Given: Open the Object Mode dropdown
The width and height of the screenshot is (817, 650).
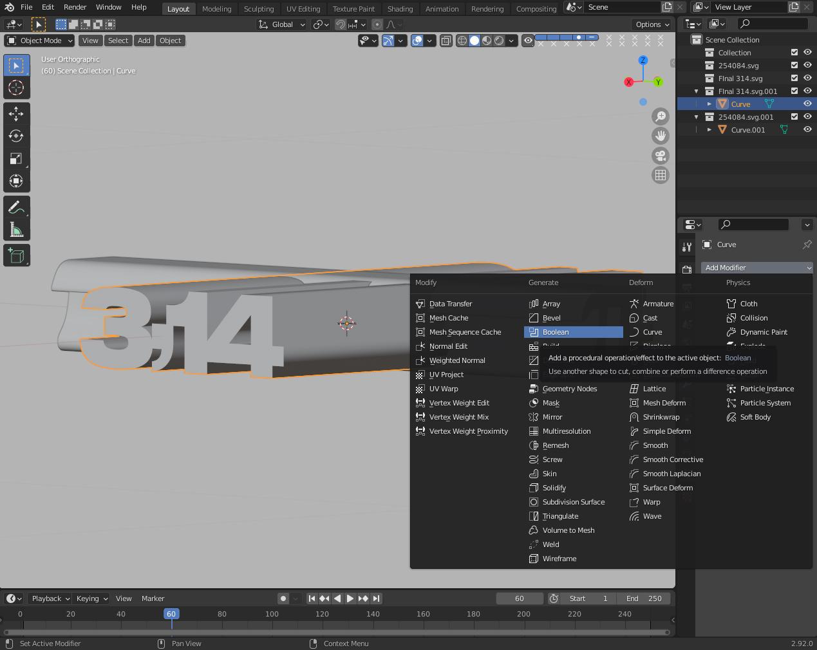Looking at the screenshot, I should click(x=39, y=41).
